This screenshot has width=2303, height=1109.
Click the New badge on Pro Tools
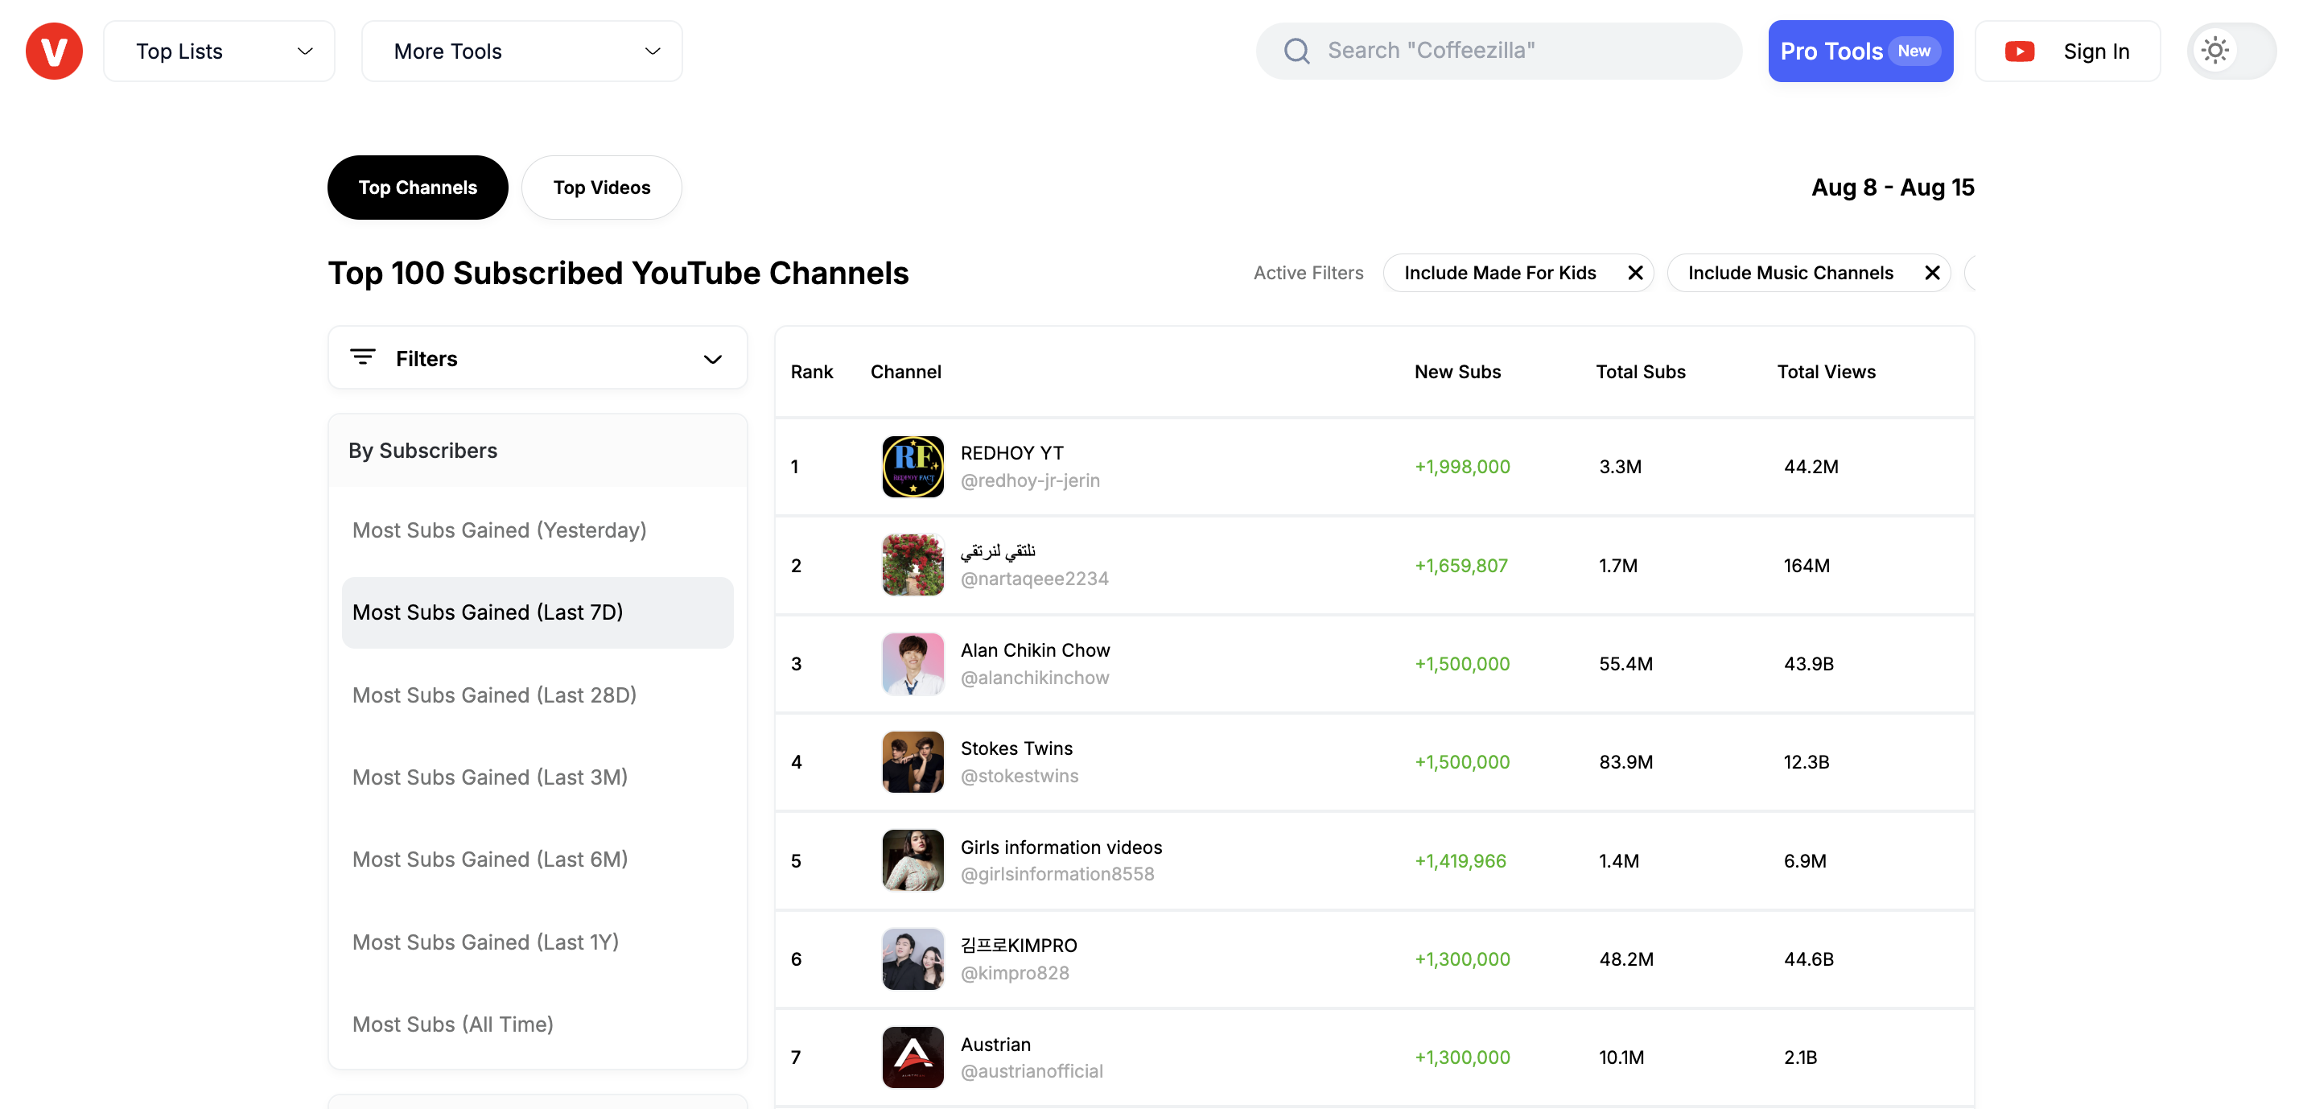point(1914,51)
